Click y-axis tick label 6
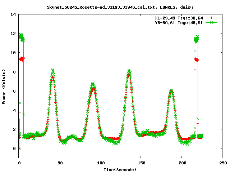 pyautogui.click(x=14, y=91)
